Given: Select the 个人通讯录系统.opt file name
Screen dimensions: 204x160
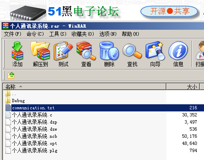Looking at the screenshot, I should pos(34,143).
